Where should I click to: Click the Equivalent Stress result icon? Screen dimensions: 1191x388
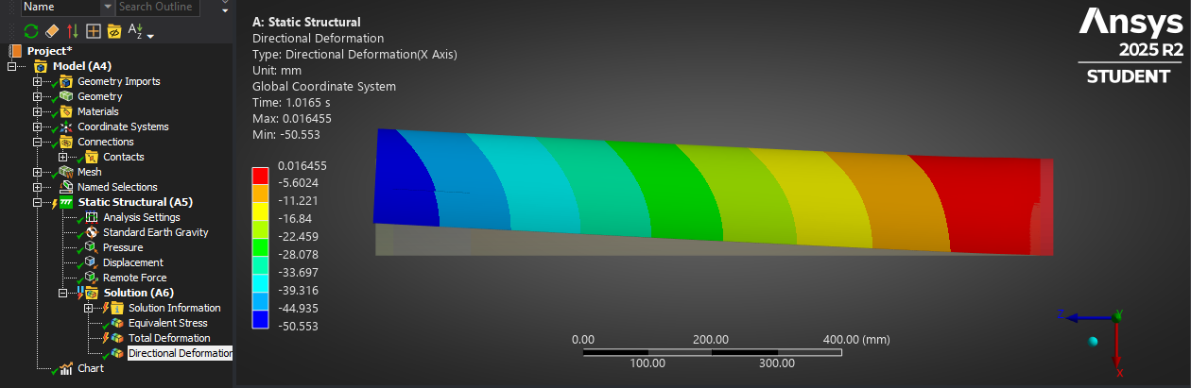(116, 323)
